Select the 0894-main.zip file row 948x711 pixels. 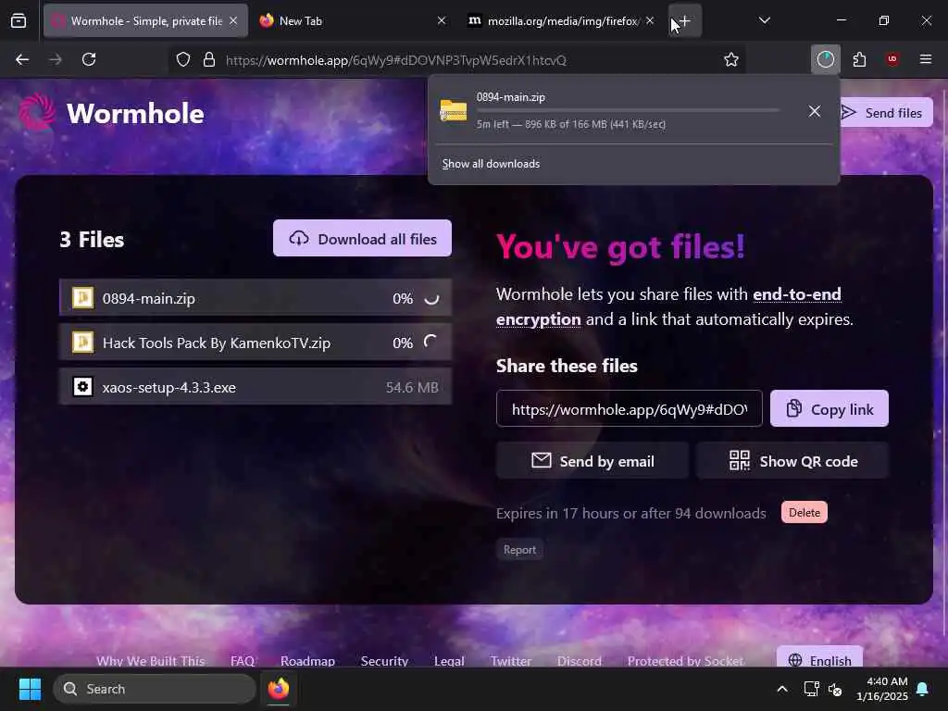coord(256,297)
